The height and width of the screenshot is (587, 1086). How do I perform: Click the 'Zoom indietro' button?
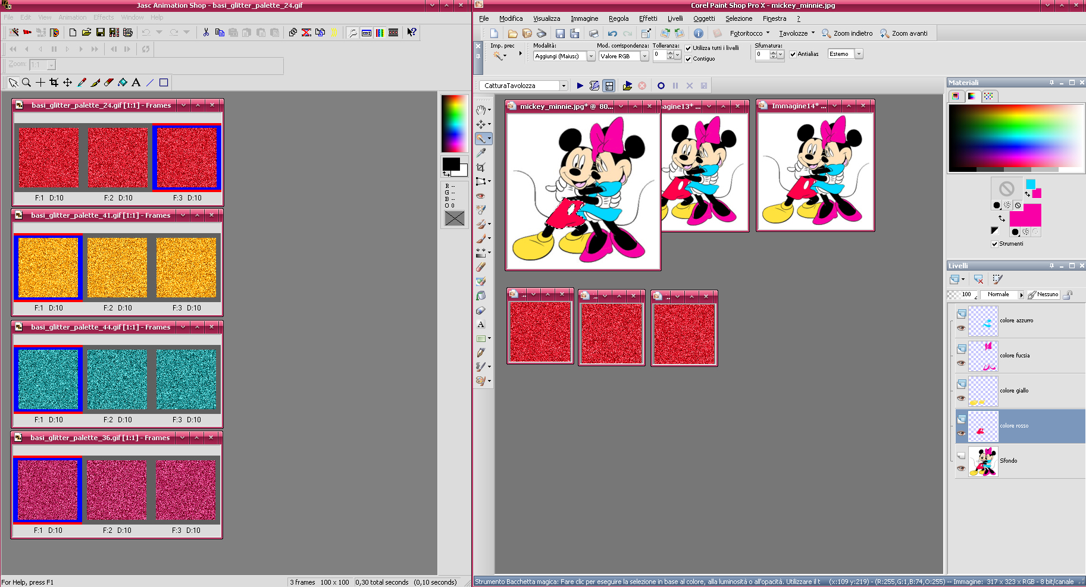pyautogui.click(x=847, y=33)
